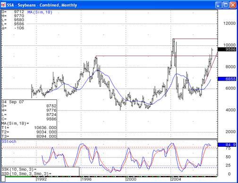Click the current price marker 9586

coord(227,50)
